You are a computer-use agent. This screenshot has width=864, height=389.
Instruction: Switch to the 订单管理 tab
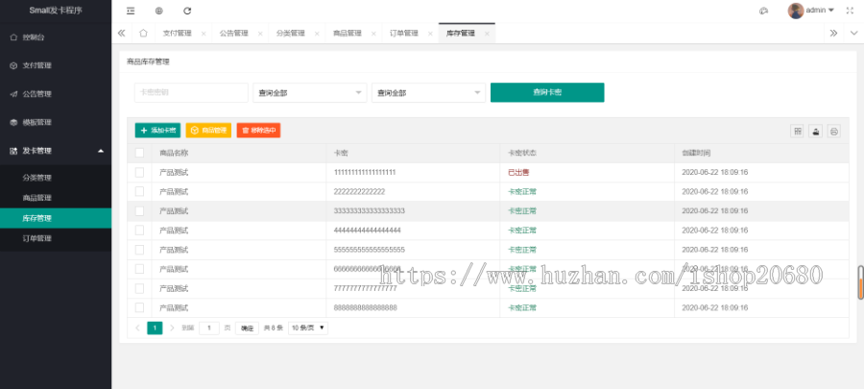click(404, 33)
